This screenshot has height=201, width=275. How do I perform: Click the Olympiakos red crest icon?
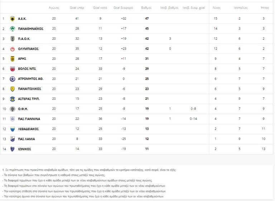[x=12, y=49]
